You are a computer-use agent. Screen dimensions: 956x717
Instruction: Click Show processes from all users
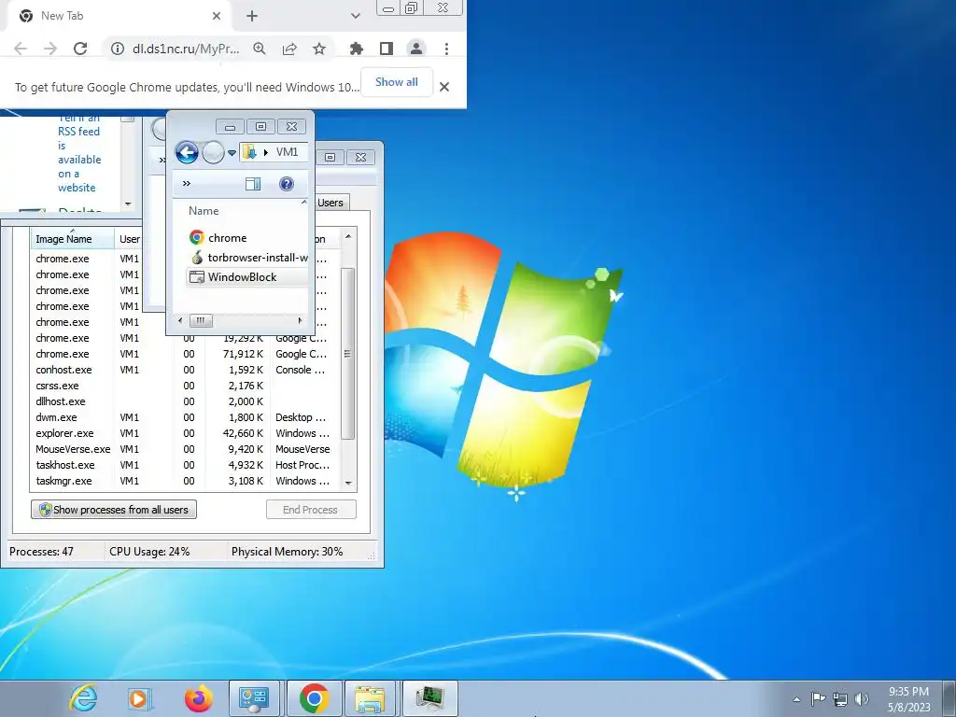coord(114,510)
